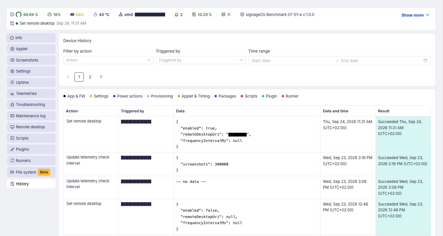Expand the Show more status details
The image size is (443, 236).
pyautogui.click(x=415, y=15)
